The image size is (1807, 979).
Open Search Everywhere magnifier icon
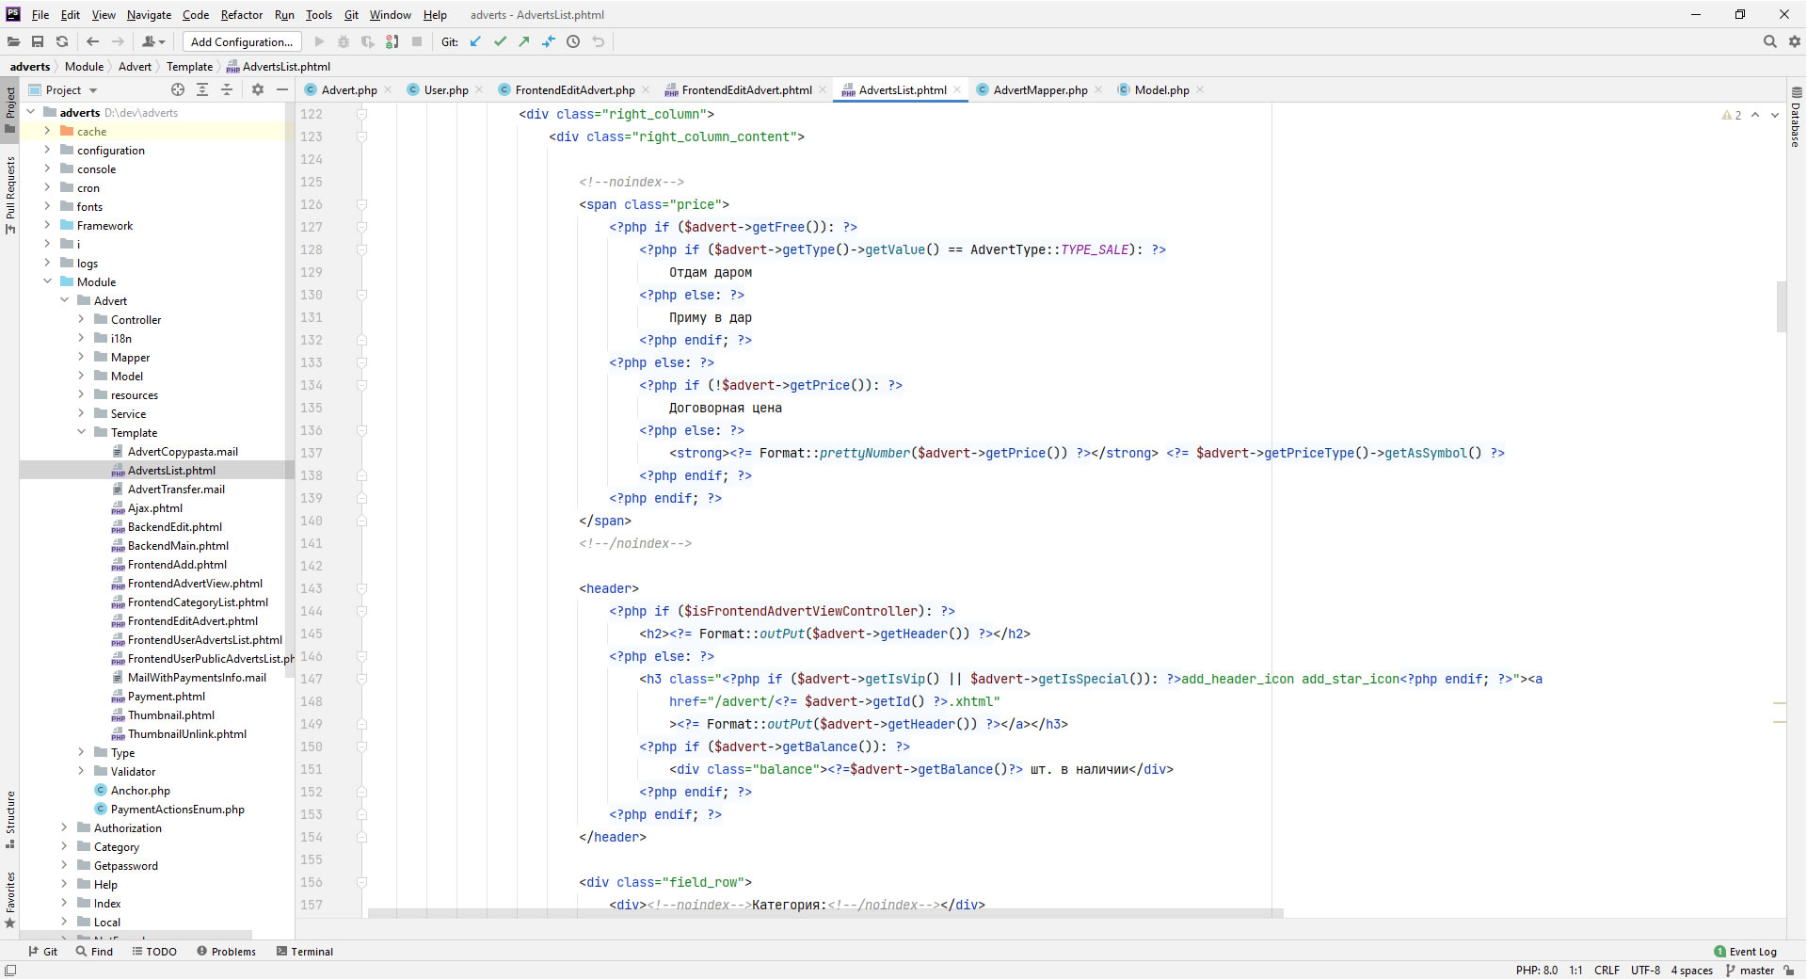(1769, 41)
